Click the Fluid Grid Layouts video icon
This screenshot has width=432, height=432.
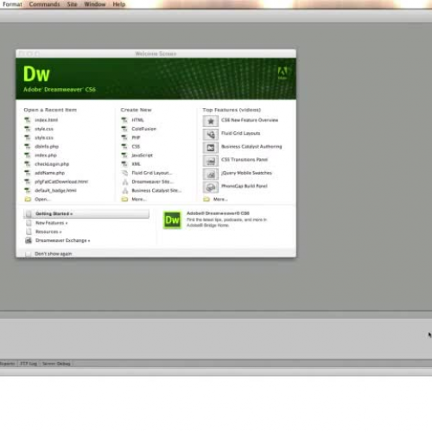(x=211, y=134)
